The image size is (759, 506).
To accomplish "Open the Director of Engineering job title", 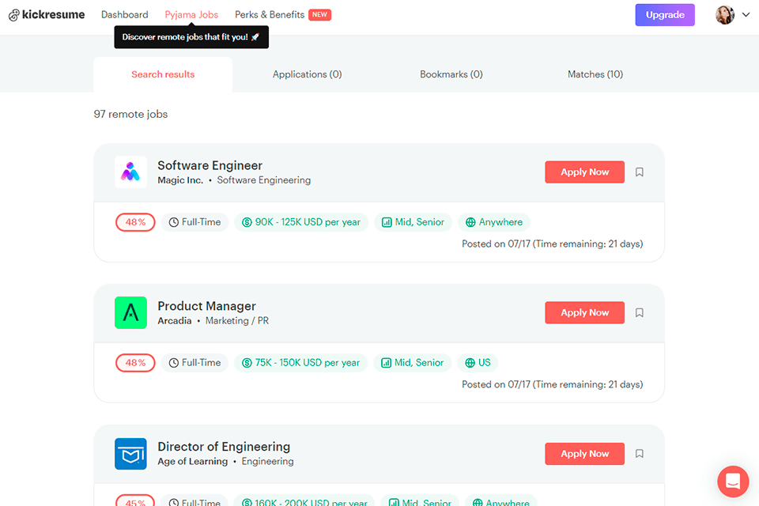I will click(224, 447).
